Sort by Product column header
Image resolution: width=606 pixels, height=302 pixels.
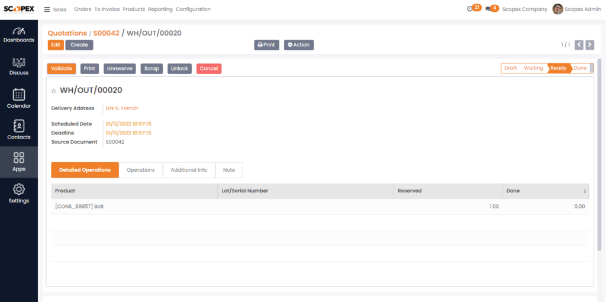(134, 191)
